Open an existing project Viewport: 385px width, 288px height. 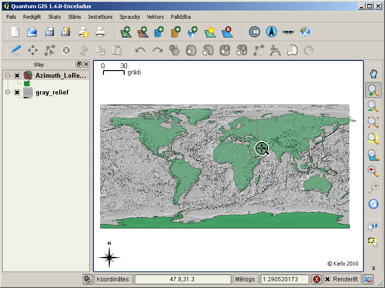(32, 32)
